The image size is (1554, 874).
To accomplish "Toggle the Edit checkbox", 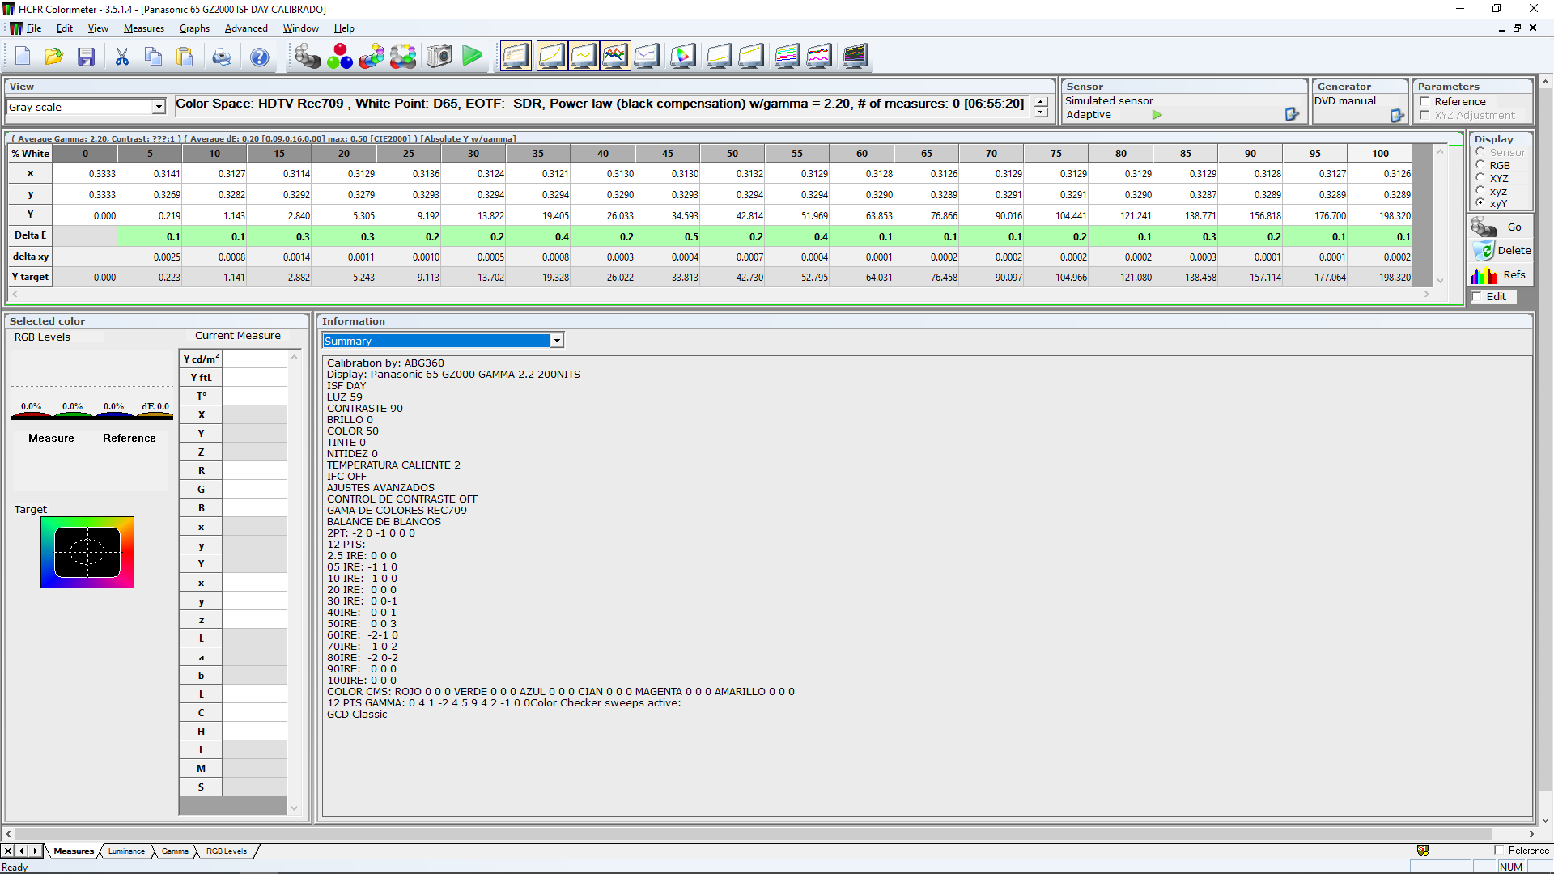I will click(x=1477, y=297).
